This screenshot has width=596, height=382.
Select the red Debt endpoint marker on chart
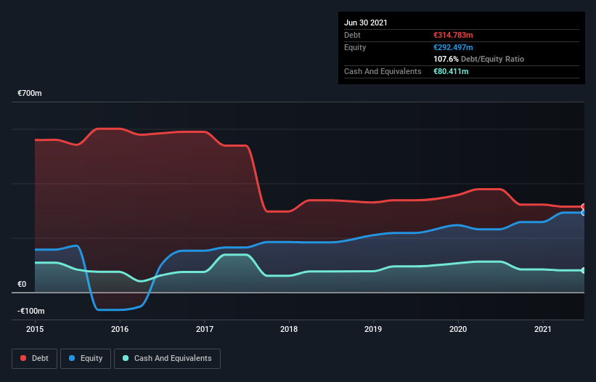(x=583, y=207)
